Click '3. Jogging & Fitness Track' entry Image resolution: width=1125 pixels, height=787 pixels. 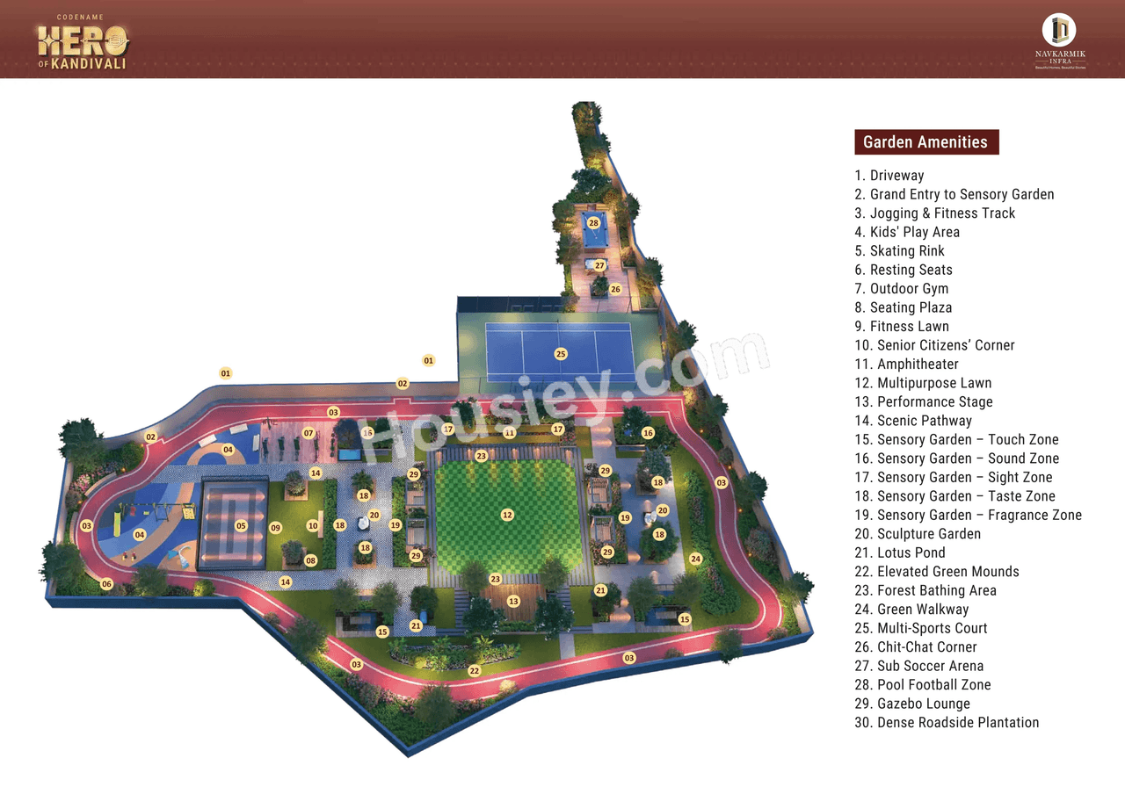click(x=935, y=213)
